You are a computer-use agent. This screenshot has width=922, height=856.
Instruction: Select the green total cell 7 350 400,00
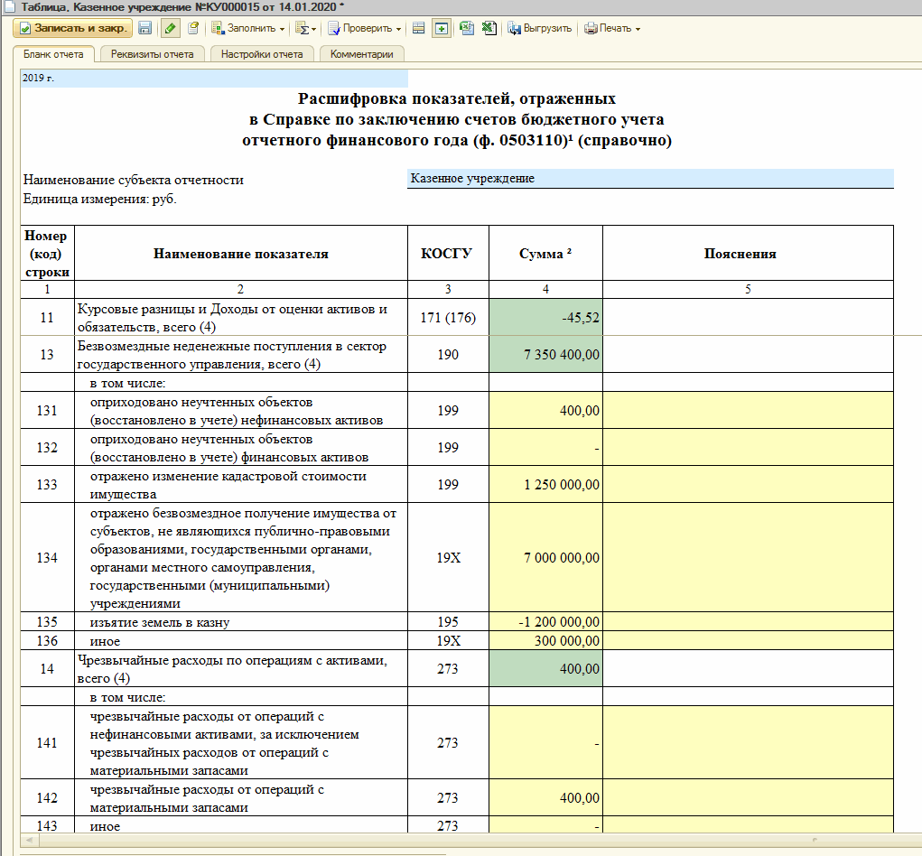(545, 355)
